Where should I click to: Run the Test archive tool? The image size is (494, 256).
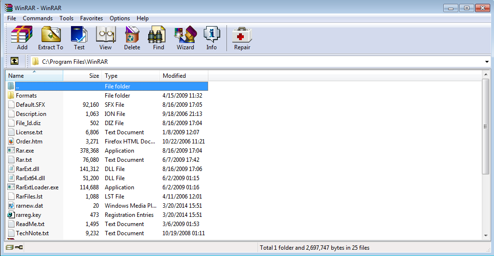pyautogui.click(x=79, y=34)
